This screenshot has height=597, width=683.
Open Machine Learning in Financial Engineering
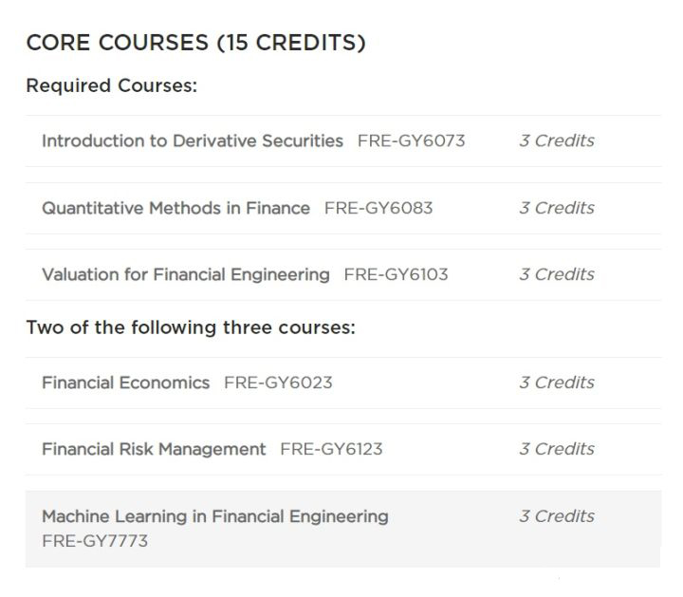(214, 516)
